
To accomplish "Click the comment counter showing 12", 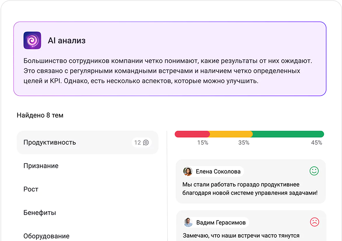I will (138, 142).
